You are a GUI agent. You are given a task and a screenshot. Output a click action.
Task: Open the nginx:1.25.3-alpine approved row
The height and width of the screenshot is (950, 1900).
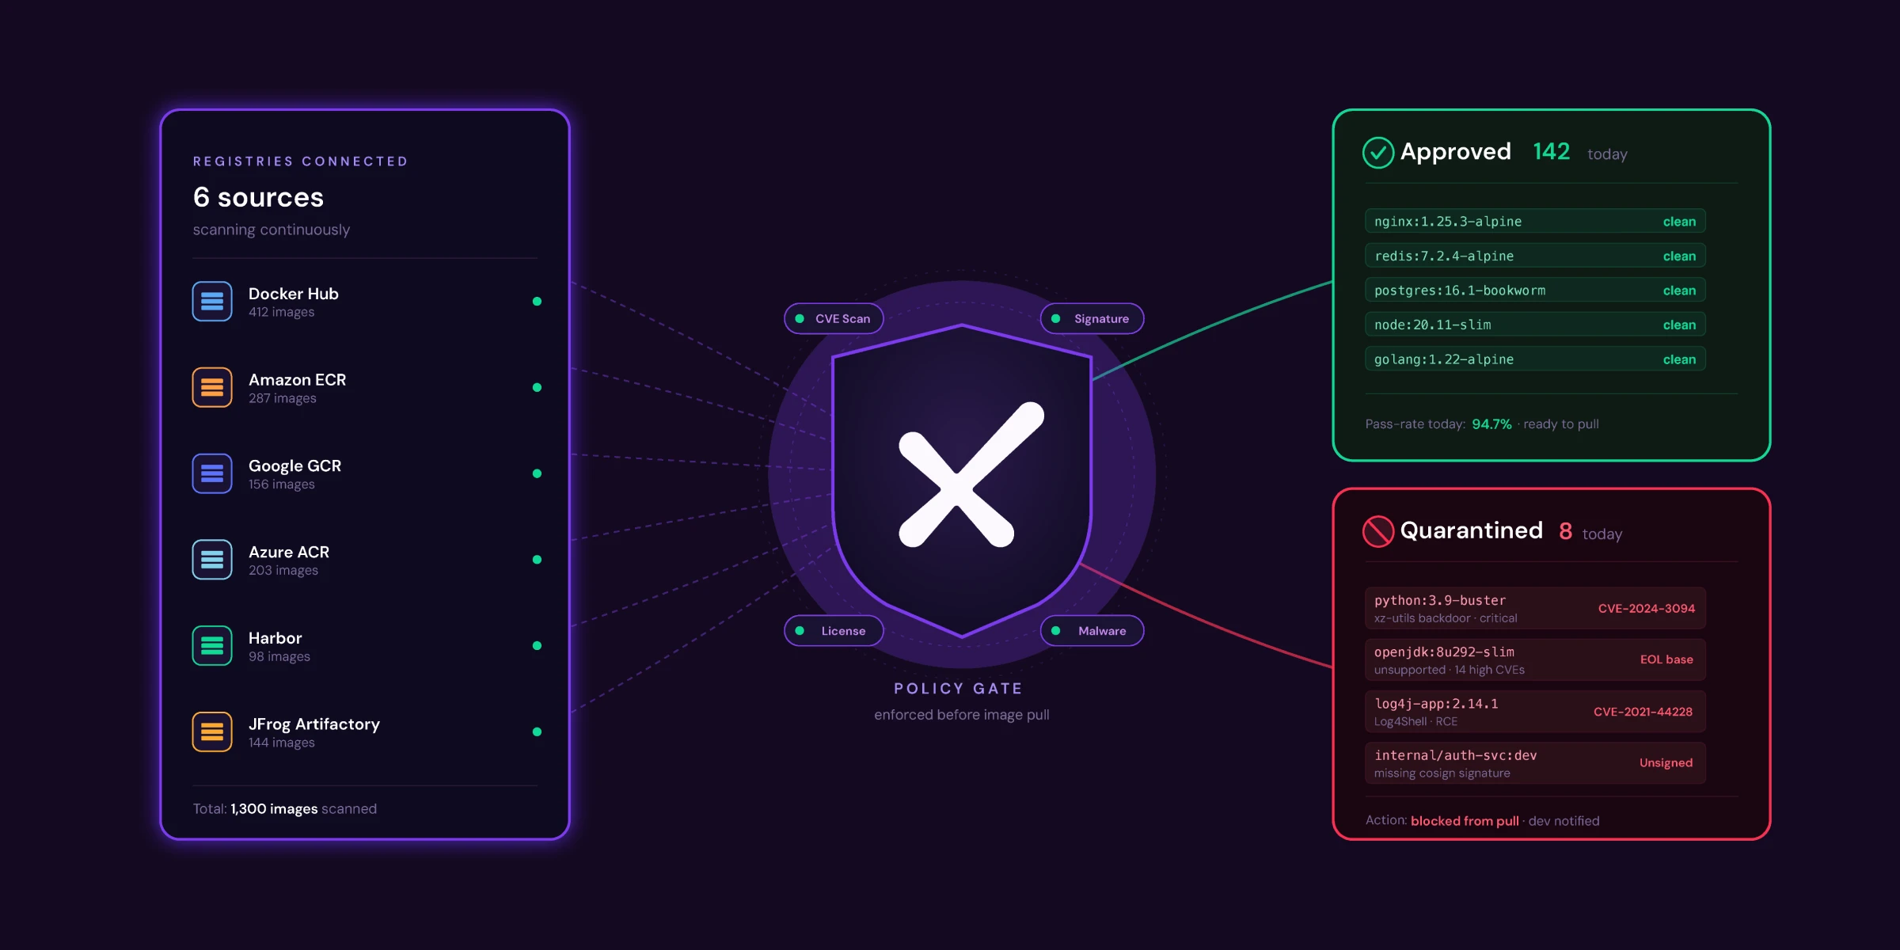tap(1535, 221)
